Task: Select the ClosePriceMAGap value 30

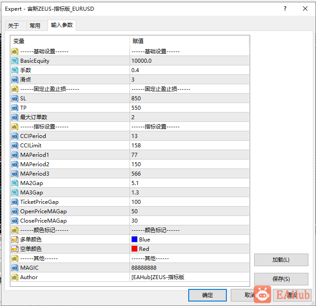Action: 134,221
